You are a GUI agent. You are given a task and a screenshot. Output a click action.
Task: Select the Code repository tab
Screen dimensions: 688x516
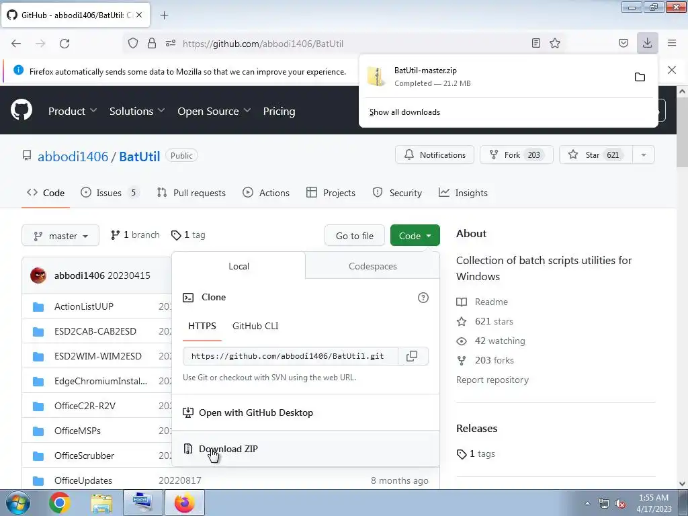click(46, 193)
